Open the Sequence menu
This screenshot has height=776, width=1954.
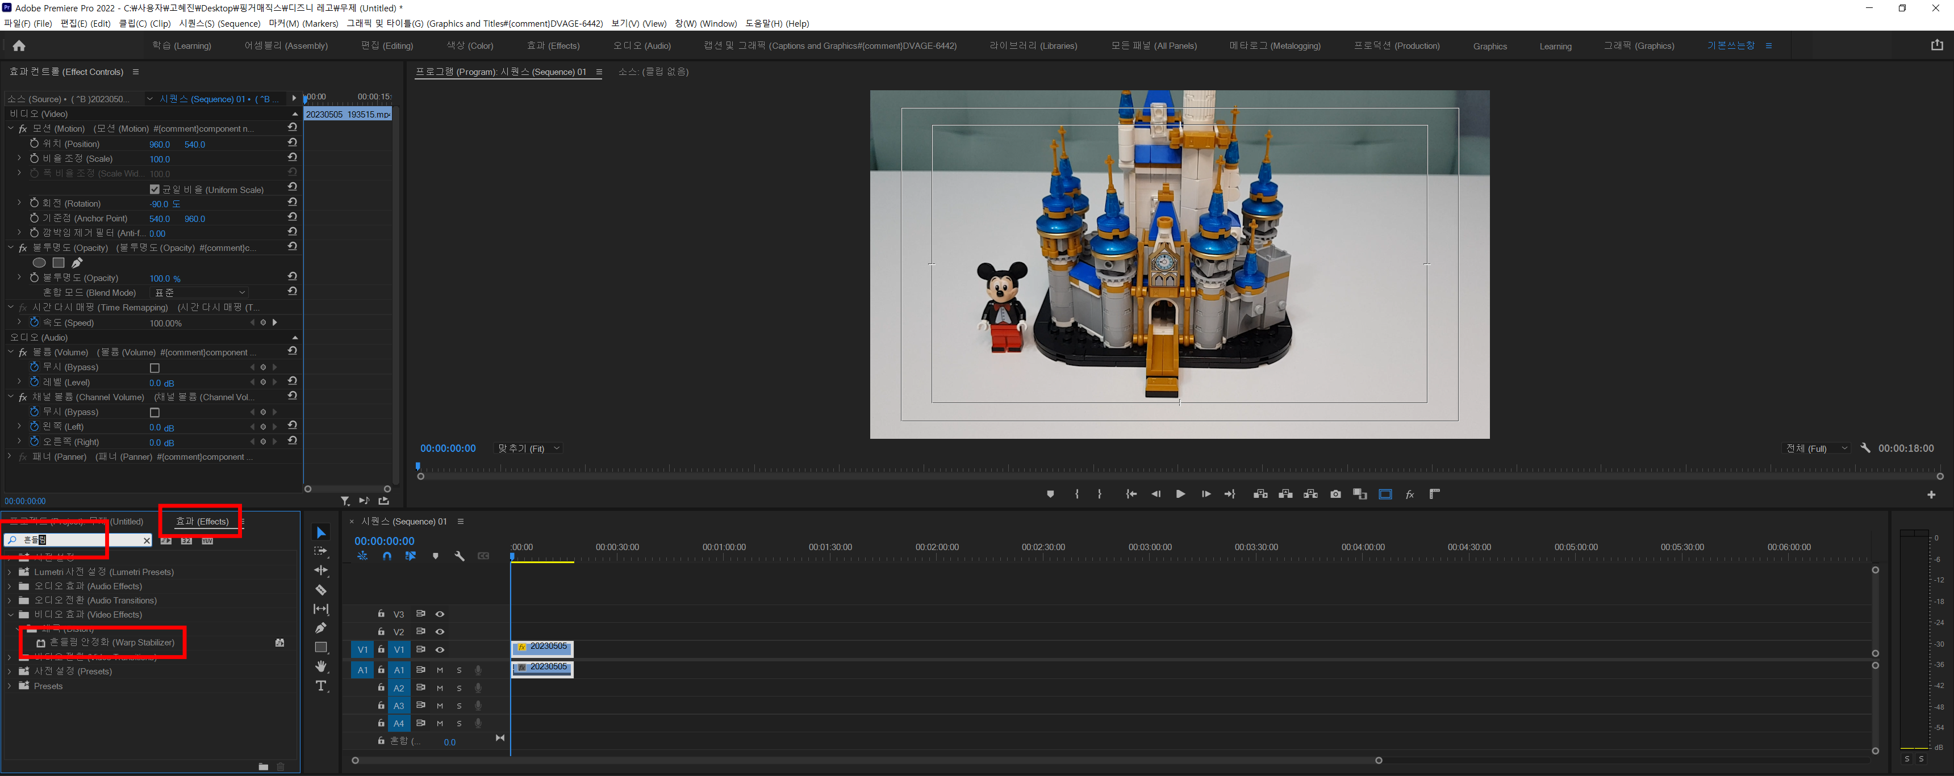tap(220, 23)
